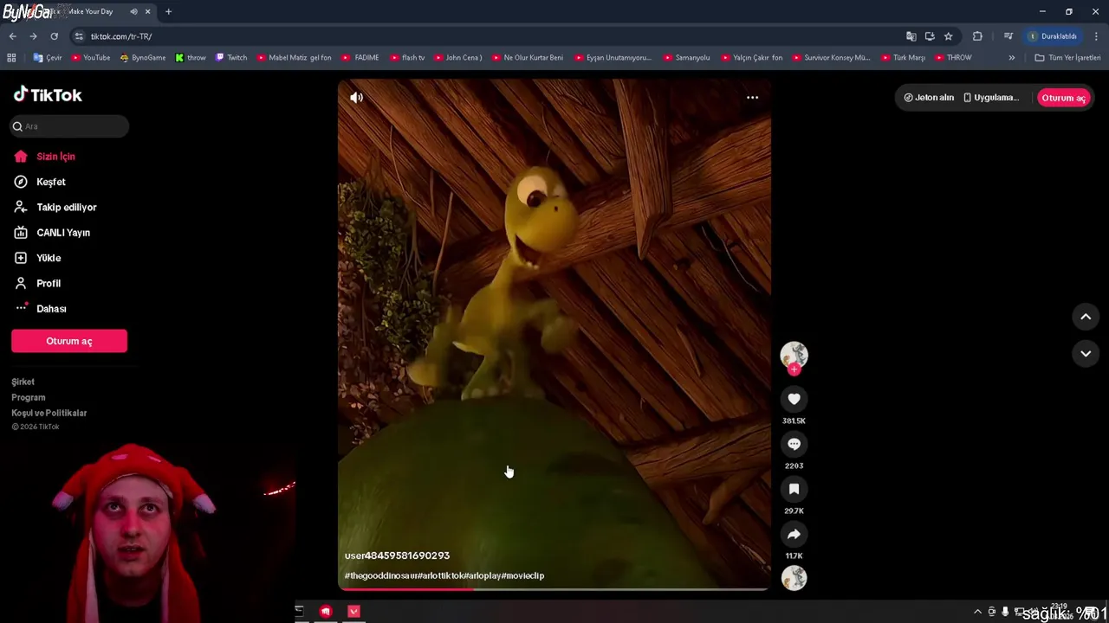Open the throw bookmark with green icon
1109x623 pixels.
tap(191, 58)
